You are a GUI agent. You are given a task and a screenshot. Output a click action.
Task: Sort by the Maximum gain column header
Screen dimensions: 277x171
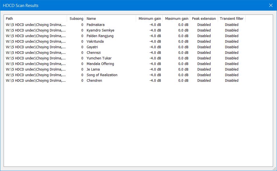tap(176, 18)
